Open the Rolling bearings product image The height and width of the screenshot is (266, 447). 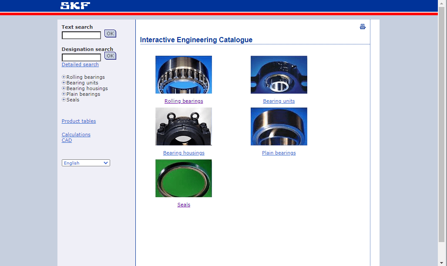[184, 74]
